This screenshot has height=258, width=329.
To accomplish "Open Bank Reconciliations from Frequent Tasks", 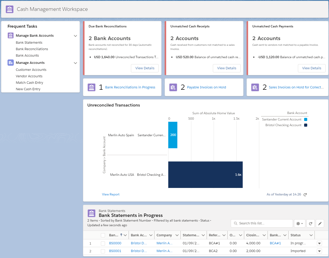I will (x=32, y=49).
